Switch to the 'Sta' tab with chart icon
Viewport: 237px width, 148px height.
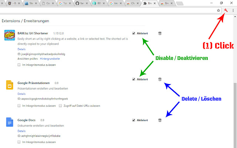coord(30,3)
